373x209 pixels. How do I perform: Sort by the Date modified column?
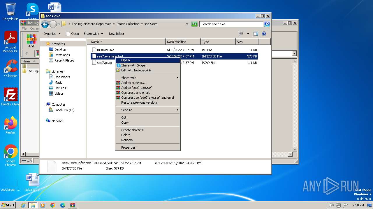click(183, 42)
